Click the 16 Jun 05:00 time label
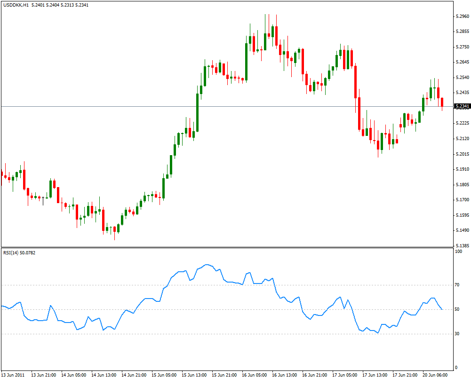Viewport: 471px width, 378px height. point(255,375)
